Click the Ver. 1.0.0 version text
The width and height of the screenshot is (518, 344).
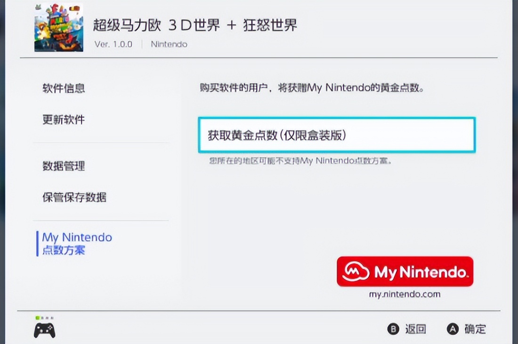click(113, 44)
